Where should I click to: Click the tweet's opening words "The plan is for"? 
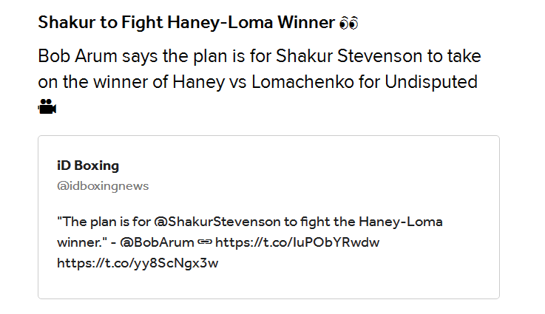coord(104,222)
